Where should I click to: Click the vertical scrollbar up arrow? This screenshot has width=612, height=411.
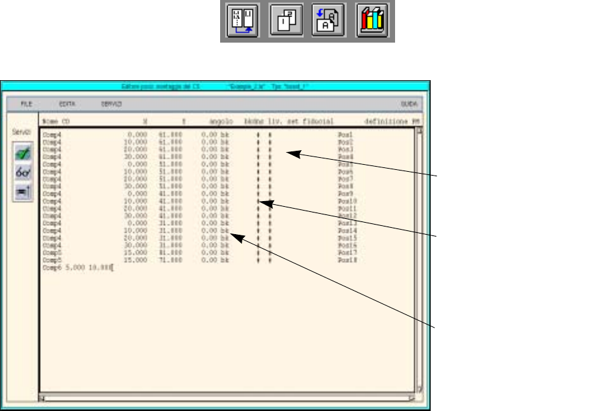coord(419,131)
